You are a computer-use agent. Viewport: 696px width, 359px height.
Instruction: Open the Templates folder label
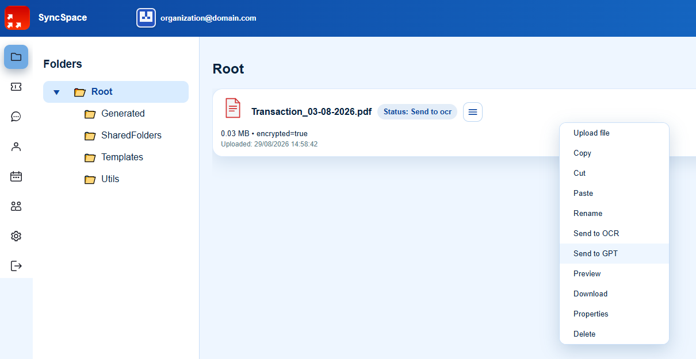coord(122,157)
